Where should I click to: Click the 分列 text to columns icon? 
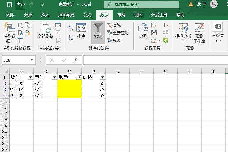pos(143,31)
